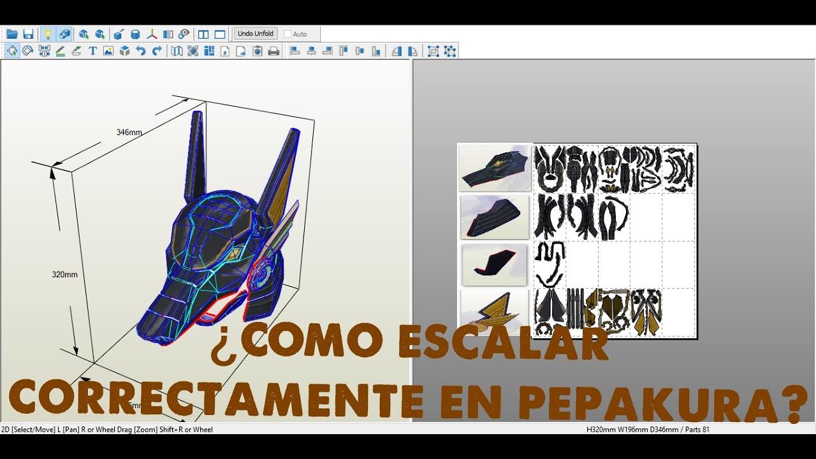The image size is (816, 459).
Task: Click the Undo Unfold button
Action: pyautogui.click(x=256, y=34)
